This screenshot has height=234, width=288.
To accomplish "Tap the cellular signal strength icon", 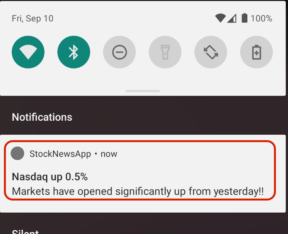I will tap(232, 18).
